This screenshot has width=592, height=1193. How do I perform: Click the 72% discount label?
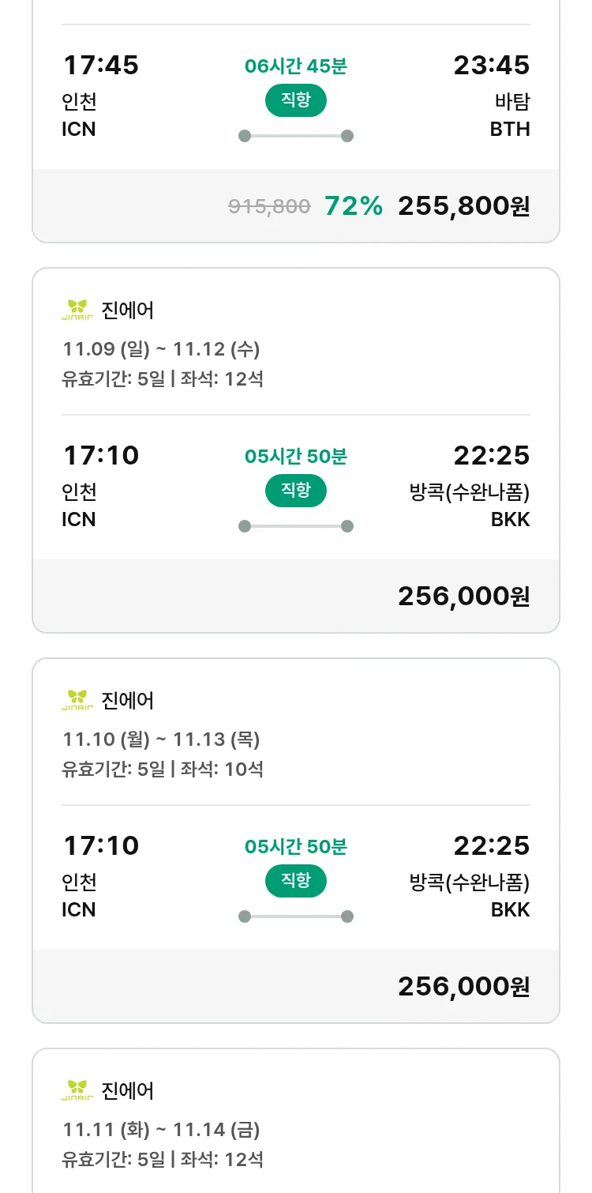353,206
